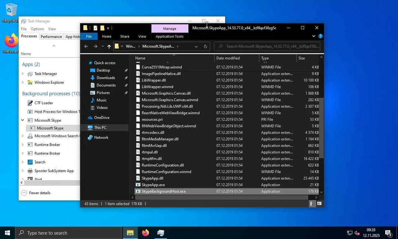Open the Application Tools ribbon tab
This screenshot has height=239, width=398.
pyautogui.click(x=169, y=36)
